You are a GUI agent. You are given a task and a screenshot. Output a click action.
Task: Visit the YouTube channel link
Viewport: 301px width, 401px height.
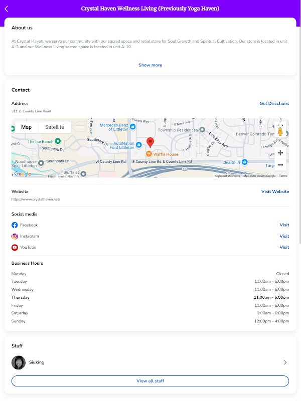coord(284,247)
